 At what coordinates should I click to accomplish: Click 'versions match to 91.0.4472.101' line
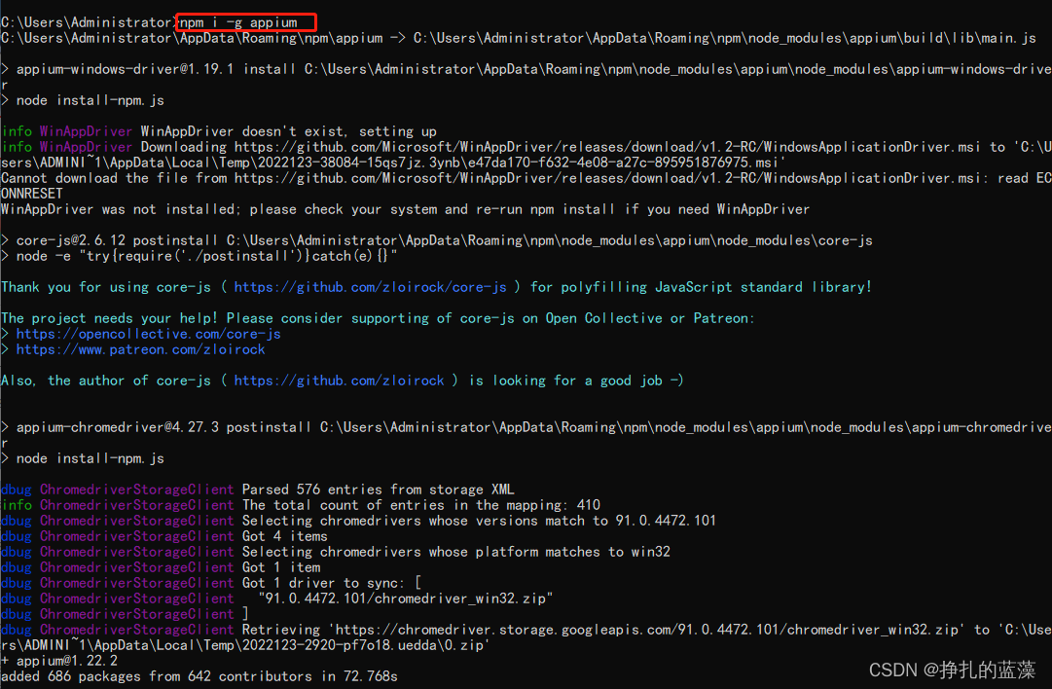[358, 521]
